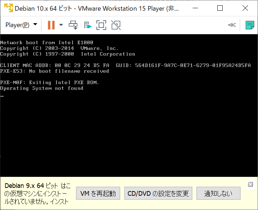Collapse toolbar with double chevron

tap(232, 25)
